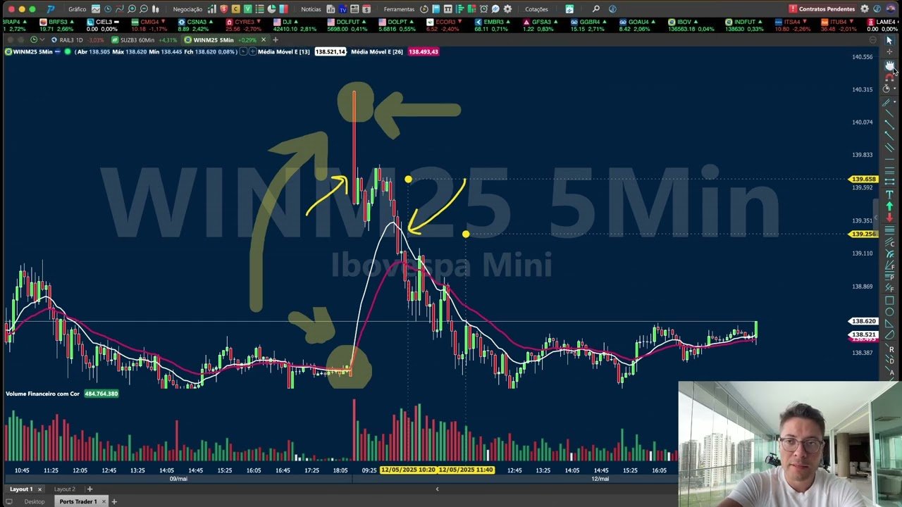The image size is (902, 507).
Task: Click the candlestick chart type icon
Action: pos(155,9)
